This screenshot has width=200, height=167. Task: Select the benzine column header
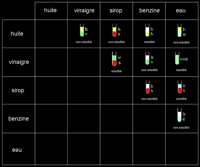point(149,10)
